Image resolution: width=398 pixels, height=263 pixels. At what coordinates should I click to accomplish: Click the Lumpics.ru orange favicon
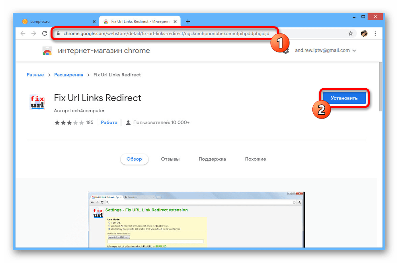click(x=25, y=21)
